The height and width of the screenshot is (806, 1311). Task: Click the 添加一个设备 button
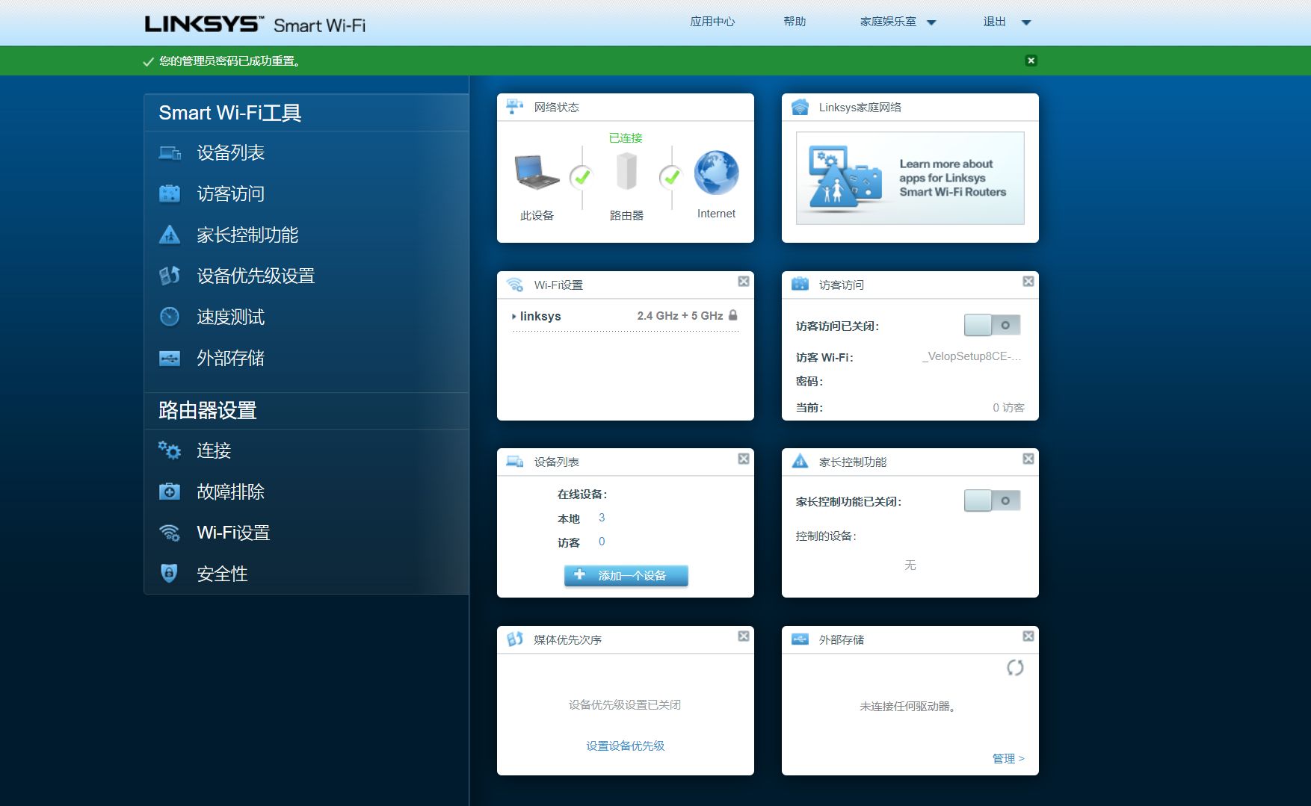click(626, 575)
